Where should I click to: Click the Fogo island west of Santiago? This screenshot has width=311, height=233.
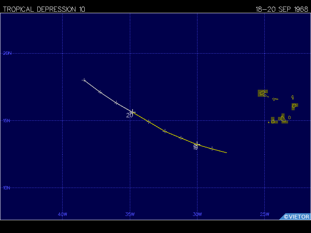(273, 121)
